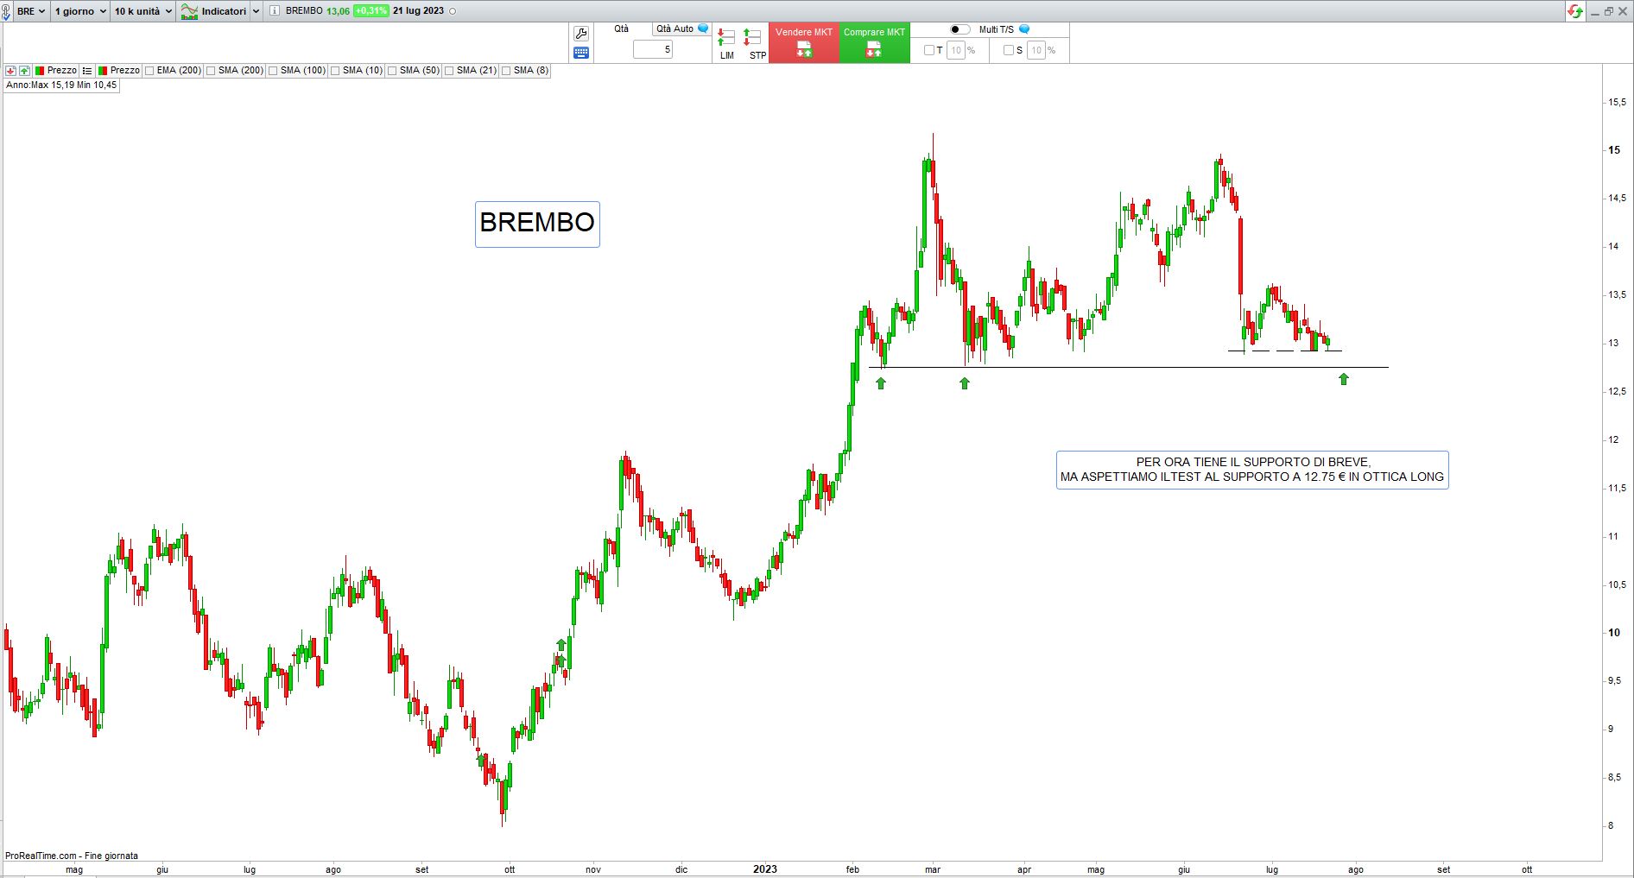Click the Anno:Max 15,19 Min 10,45 label
The width and height of the screenshot is (1634, 878).
61,85
